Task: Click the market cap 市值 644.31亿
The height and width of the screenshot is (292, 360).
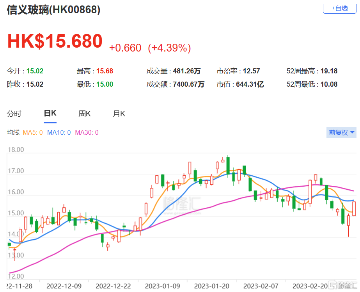Action: 240,84
